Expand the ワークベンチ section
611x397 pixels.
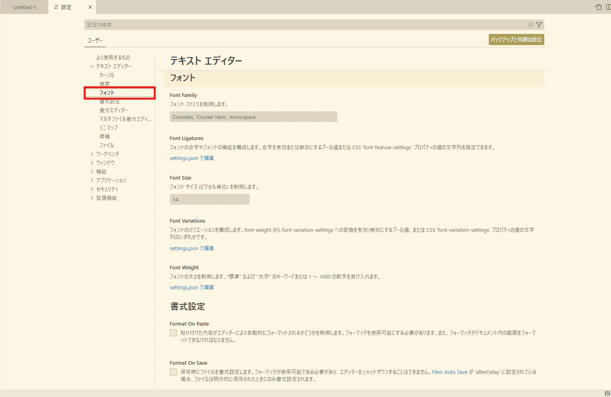(x=92, y=154)
